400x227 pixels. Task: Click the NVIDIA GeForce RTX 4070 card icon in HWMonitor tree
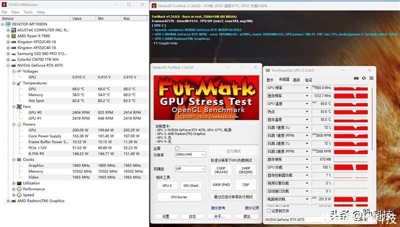click(13, 66)
